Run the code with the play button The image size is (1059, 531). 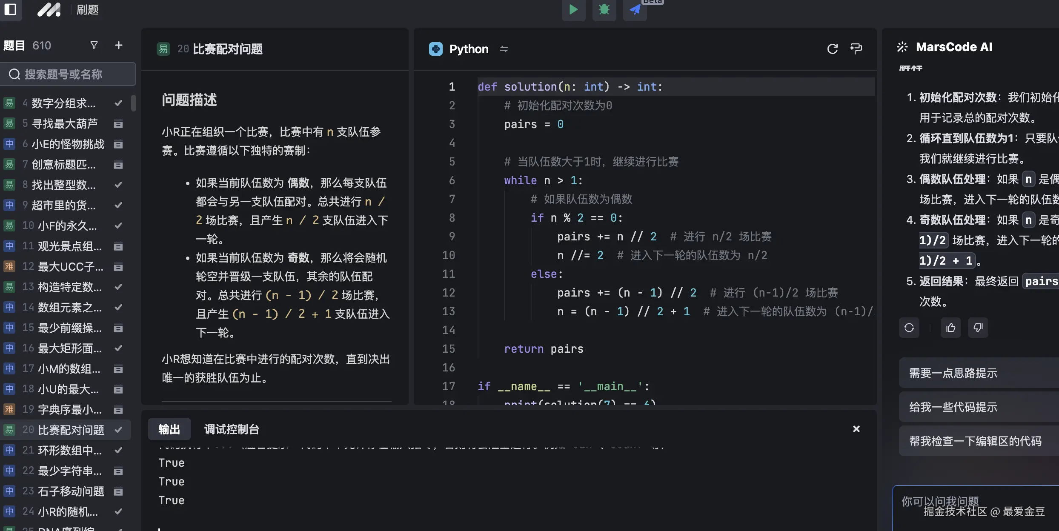tap(573, 9)
